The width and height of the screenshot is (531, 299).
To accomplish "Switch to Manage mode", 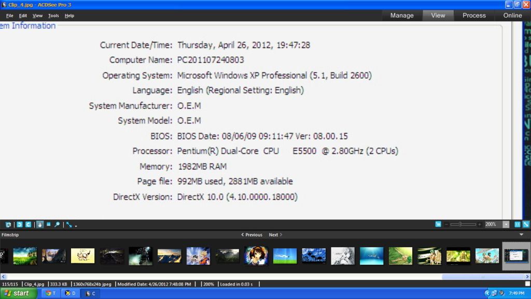I will coord(402,16).
